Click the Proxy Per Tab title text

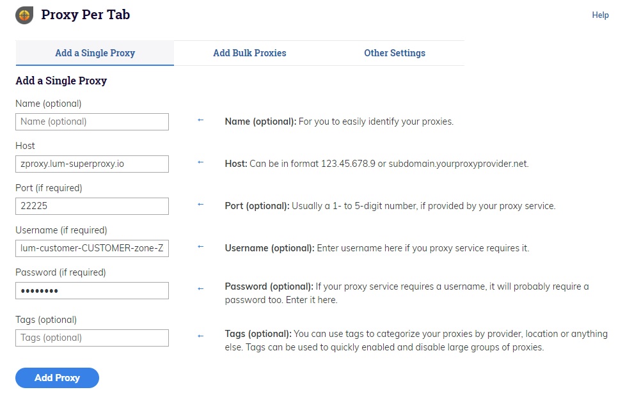[86, 15]
